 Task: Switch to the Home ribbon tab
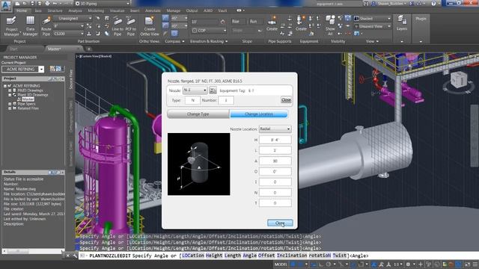[x=22, y=10]
